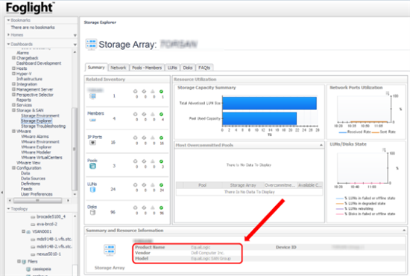The image size is (410, 276).
Task: Sort by the Storage Array column header
Action: (x=243, y=185)
